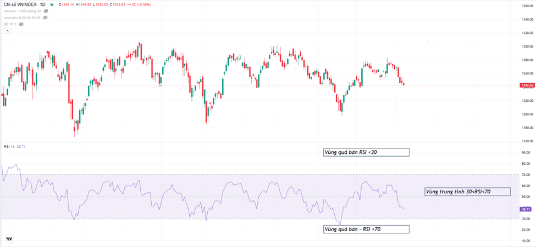Click the purple RSI value 38.71 in legend
536x247 pixels.
21,147
